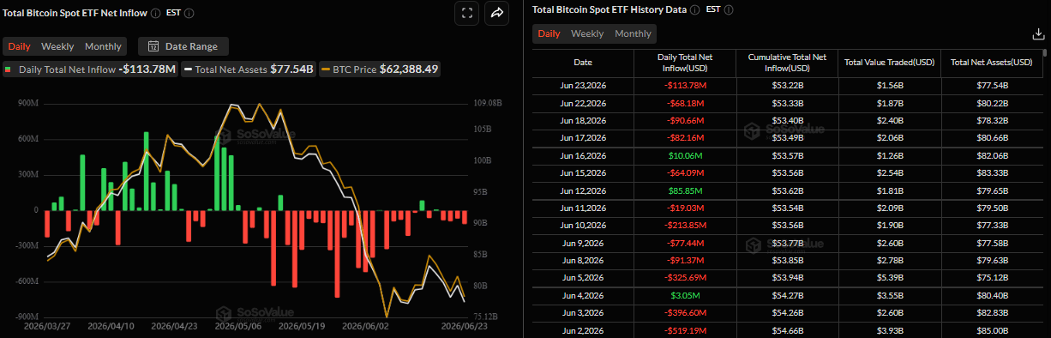Select the Daily tab in chart panel
Image resolution: width=1051 pixels, height=338 pixels.
click(20, 46)
